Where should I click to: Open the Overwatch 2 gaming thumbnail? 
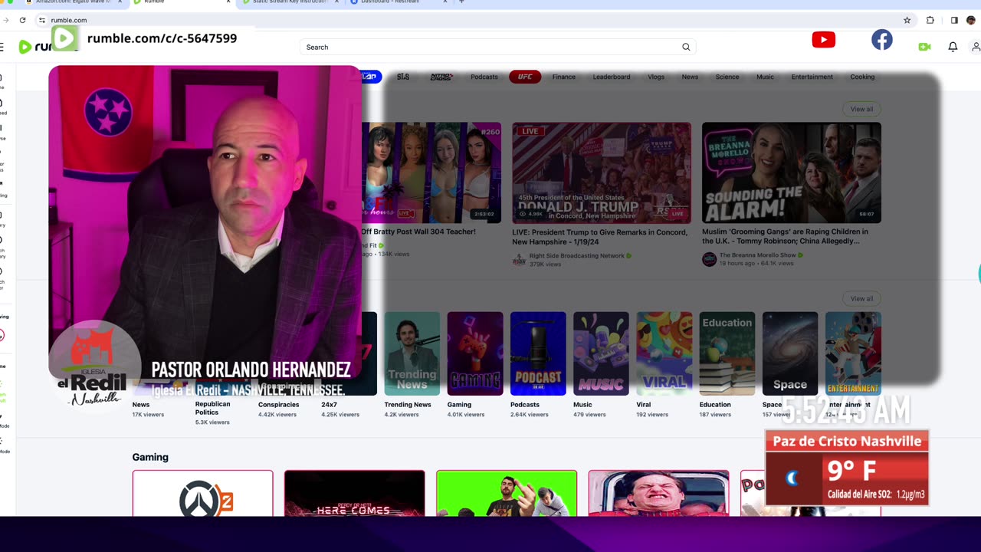coord(202,494)
